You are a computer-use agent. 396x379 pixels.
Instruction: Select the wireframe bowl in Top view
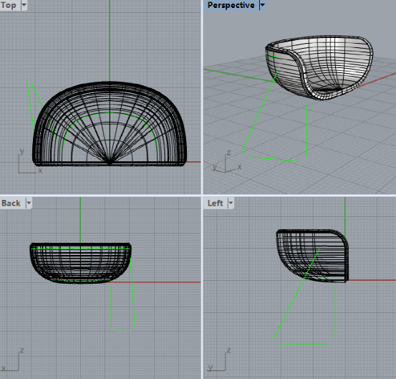(110, 123)
